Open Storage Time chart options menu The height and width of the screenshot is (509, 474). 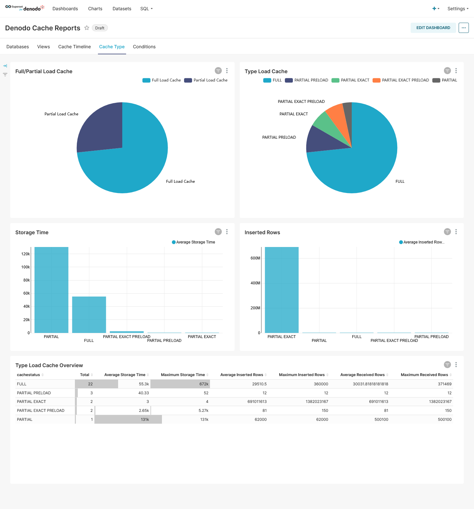point(227,232)
